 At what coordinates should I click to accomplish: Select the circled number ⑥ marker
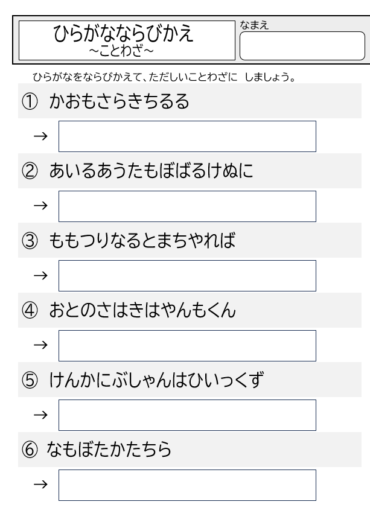click(x=30, y=450)
